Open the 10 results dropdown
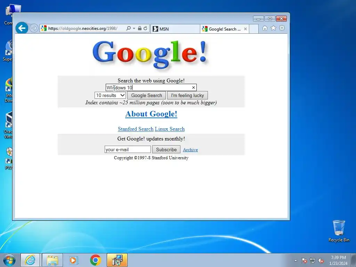 pyautogui.click(x=110, y=95)
